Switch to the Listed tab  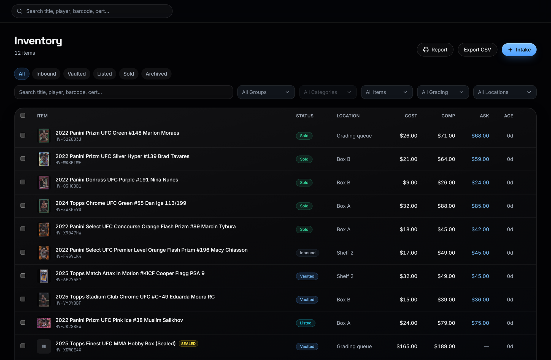104,74
